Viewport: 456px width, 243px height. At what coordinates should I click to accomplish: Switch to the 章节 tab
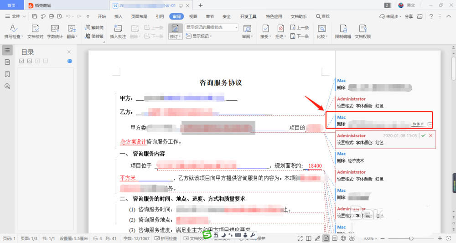point(210,16)
